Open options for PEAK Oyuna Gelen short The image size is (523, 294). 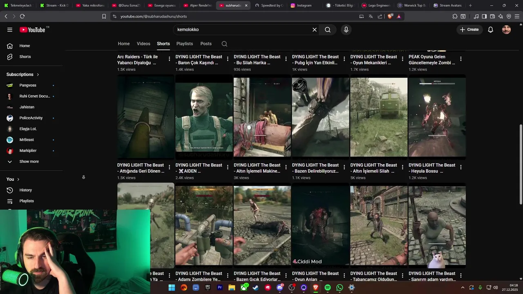pyautogui.click(x=461, y=59)
